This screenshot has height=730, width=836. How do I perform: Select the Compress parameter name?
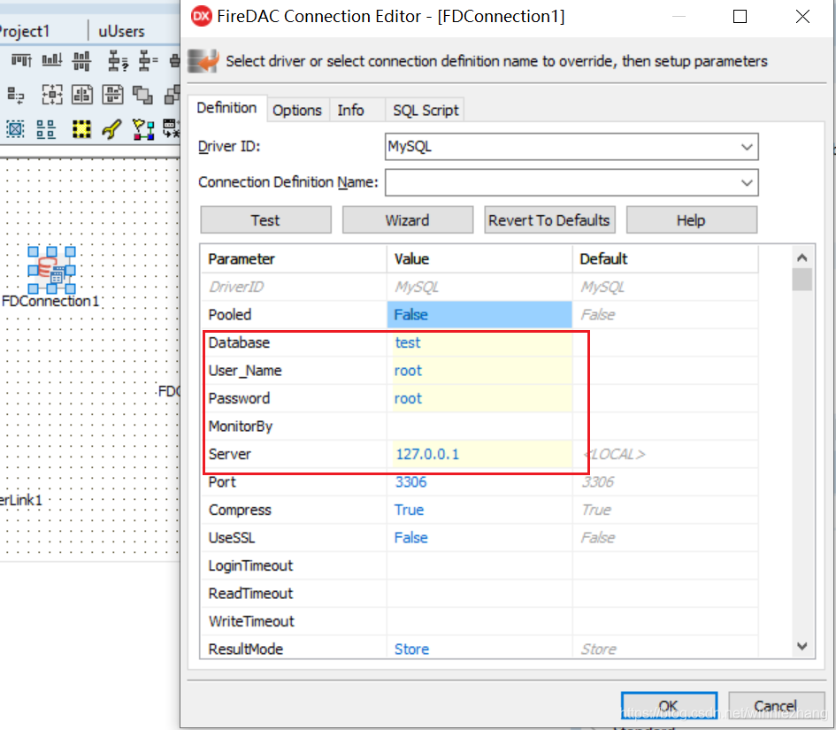[240, 510]
